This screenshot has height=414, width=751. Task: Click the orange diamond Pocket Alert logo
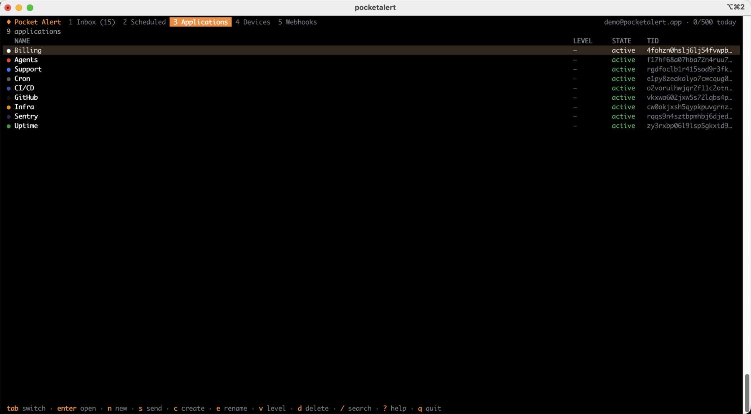tap(9, 22)
